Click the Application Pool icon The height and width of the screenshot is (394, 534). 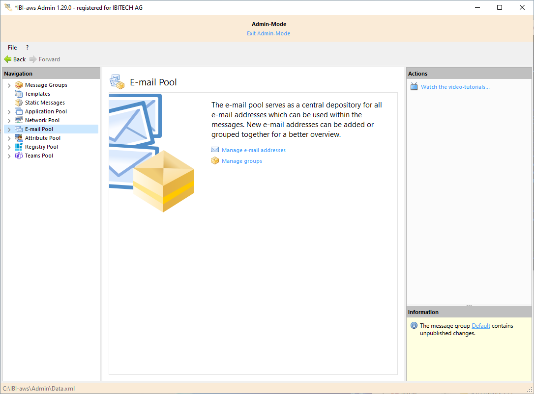[19, 111]
